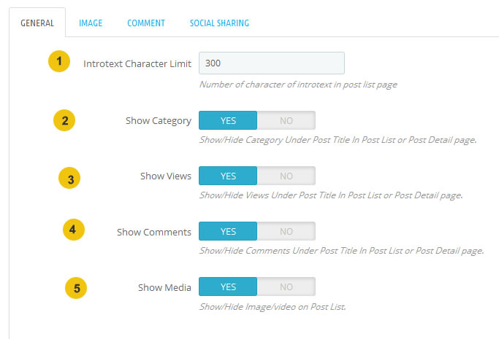Click the yellow number 2 badge

point(64,120)
